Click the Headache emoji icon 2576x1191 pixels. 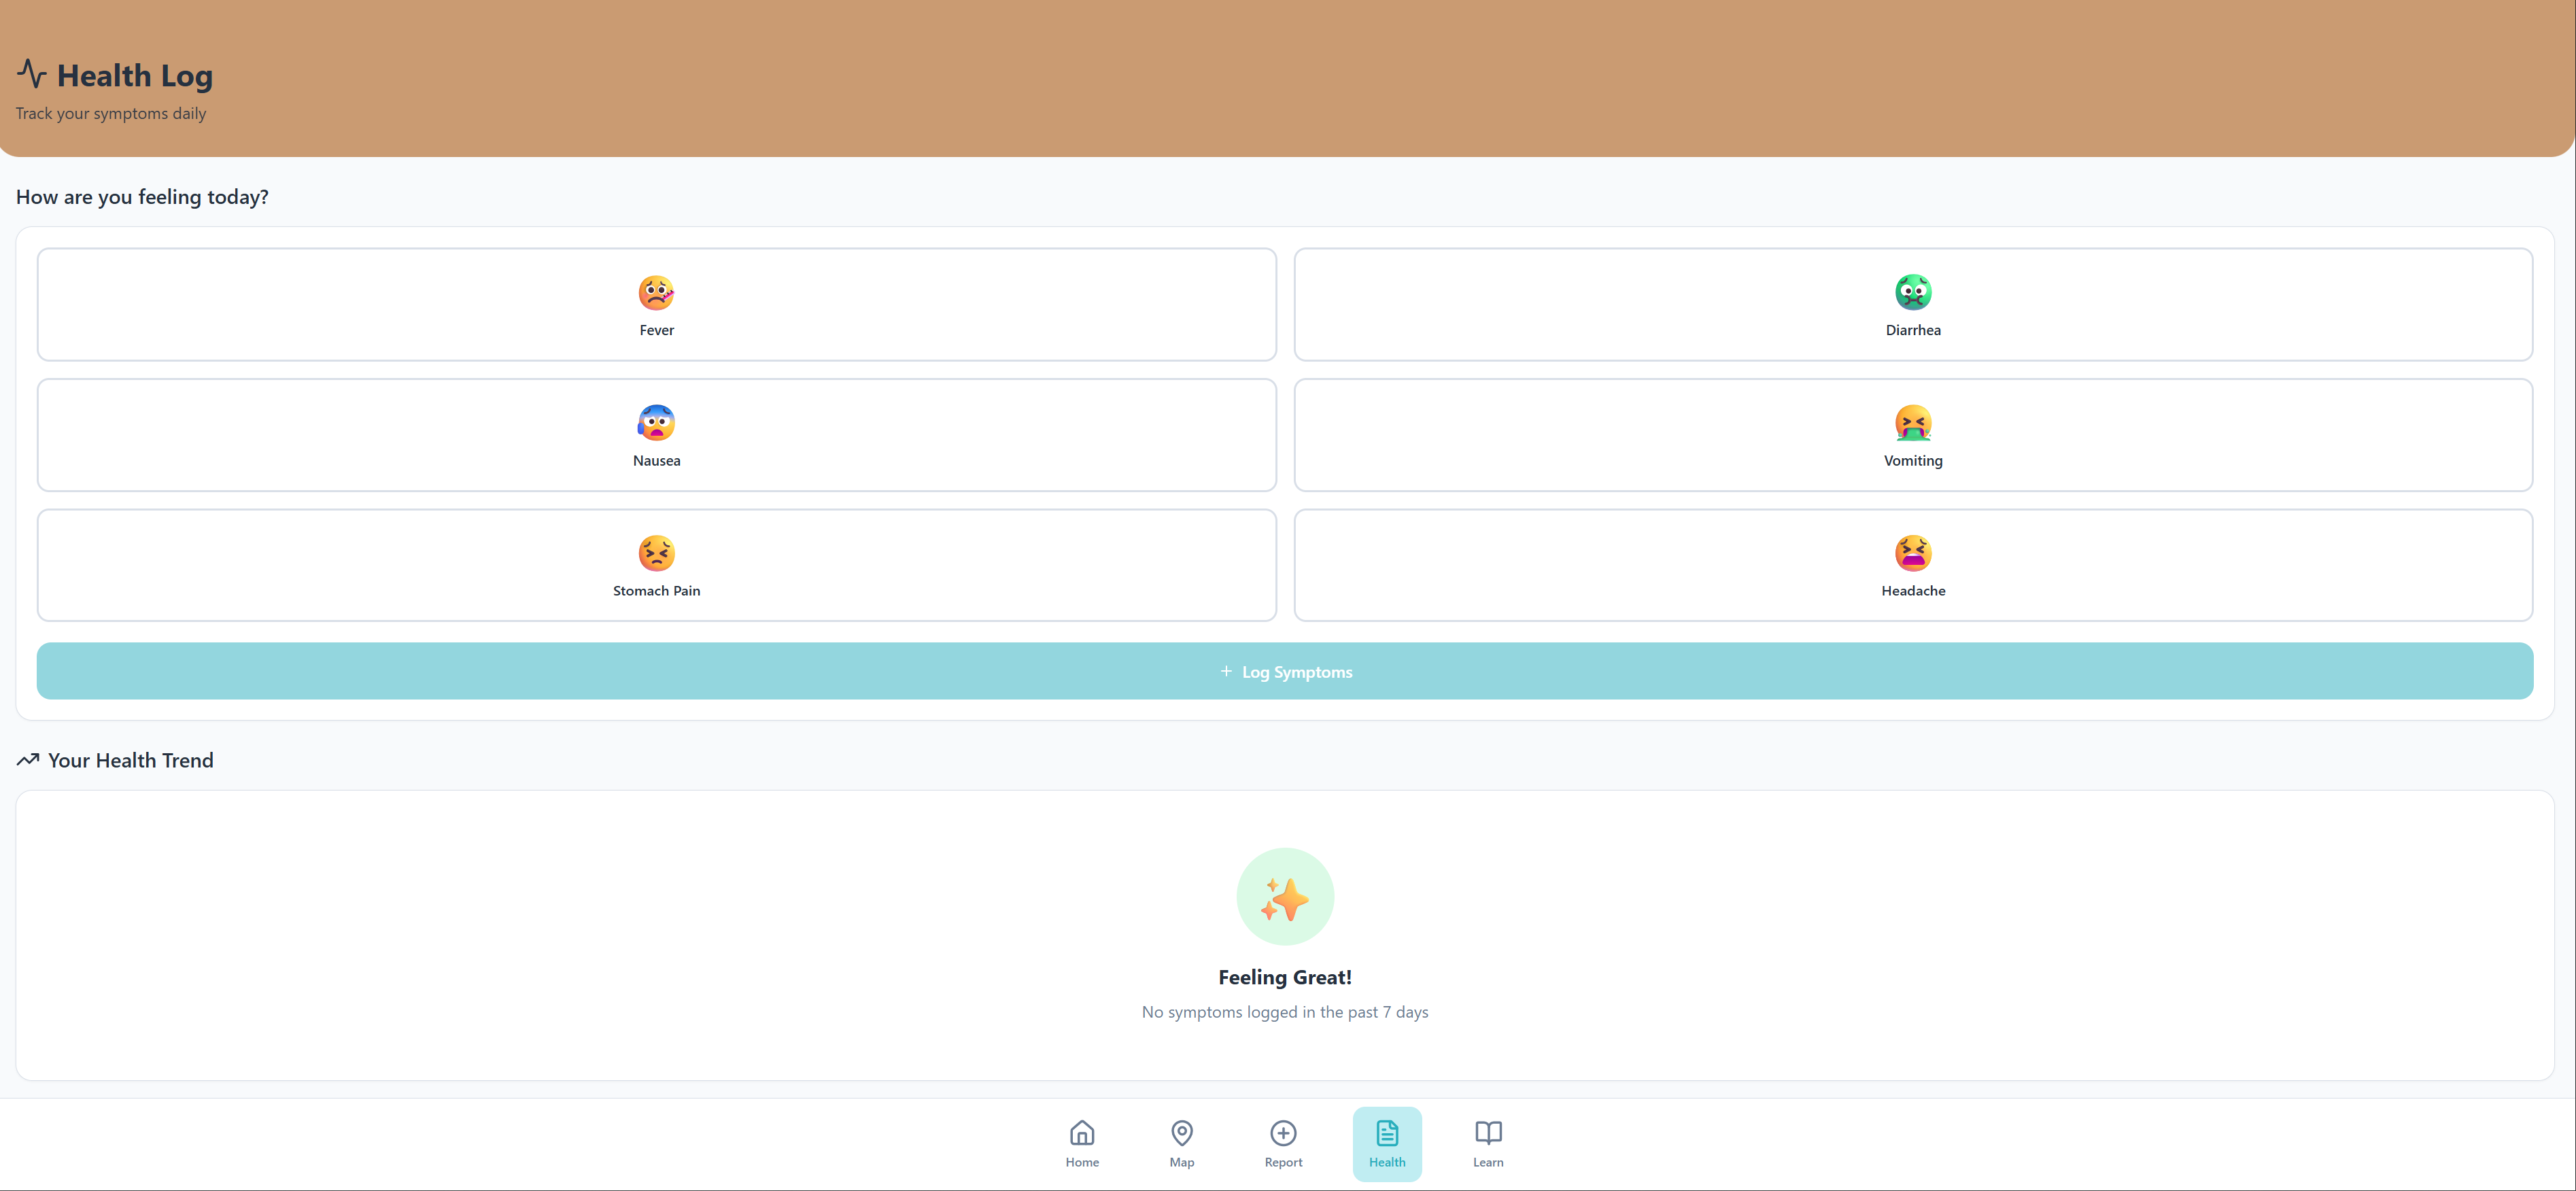[1912, 553]
